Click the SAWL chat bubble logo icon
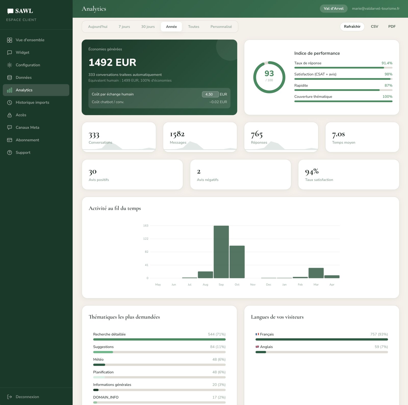408x405 pixels. tap(10, 11)
